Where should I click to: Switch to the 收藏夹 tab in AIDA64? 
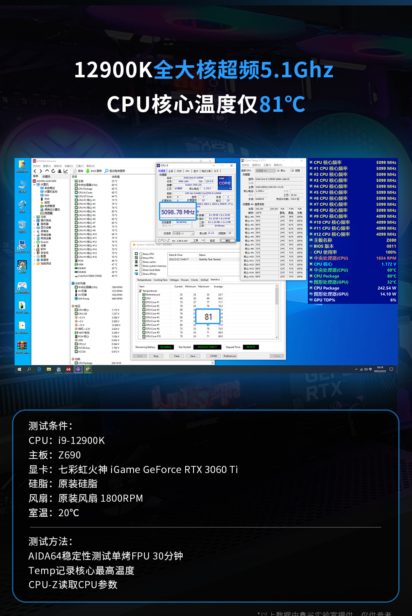coord(46,176)
